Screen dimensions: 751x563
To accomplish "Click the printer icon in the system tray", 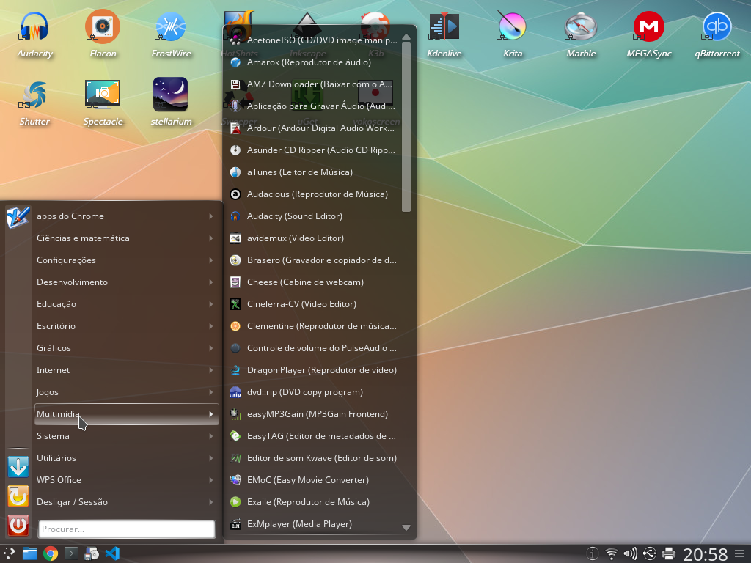I will click(x=669, y=554).
